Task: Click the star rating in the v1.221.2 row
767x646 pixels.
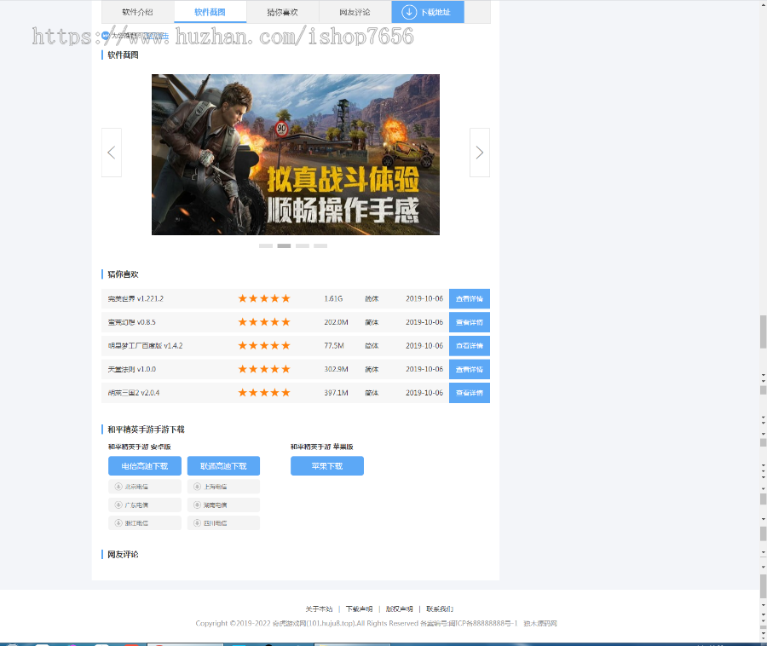Action: (264, 298)
